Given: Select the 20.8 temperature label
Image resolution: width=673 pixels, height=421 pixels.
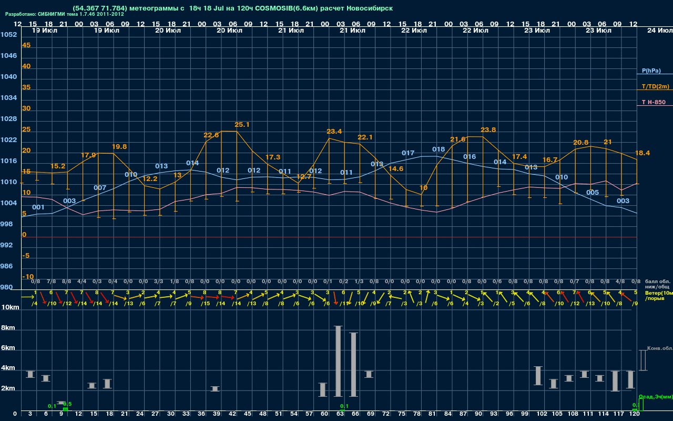Looking at the screenshot, I should pyautogui.click(x=580, y=143).
